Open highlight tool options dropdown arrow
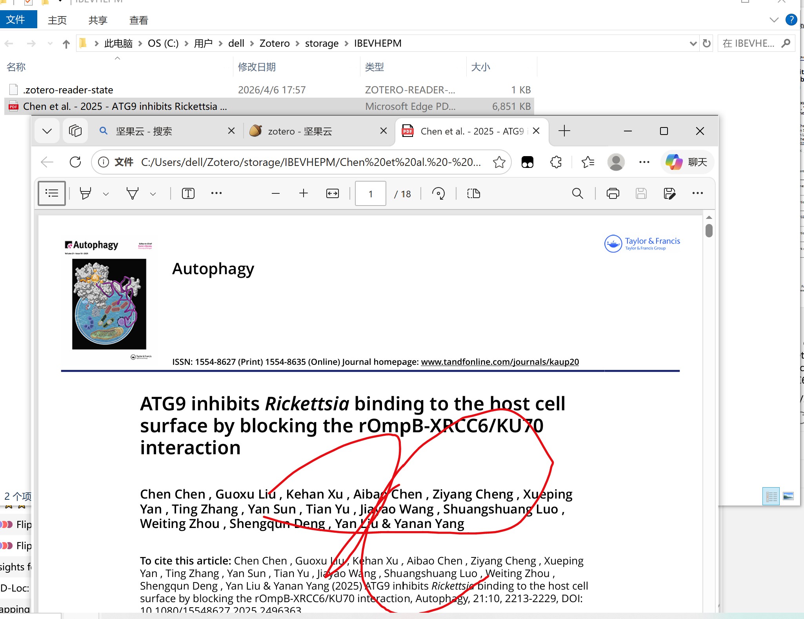 [106, 194]
